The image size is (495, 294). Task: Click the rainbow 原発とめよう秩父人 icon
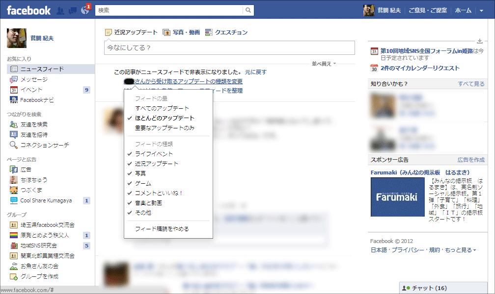14,235
